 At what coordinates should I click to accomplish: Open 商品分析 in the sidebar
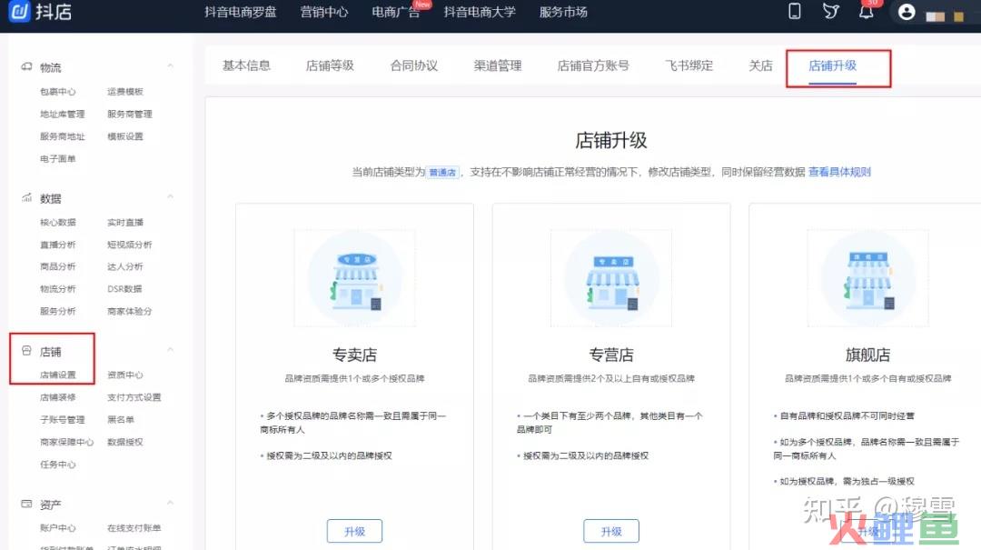tap(57, 267)
